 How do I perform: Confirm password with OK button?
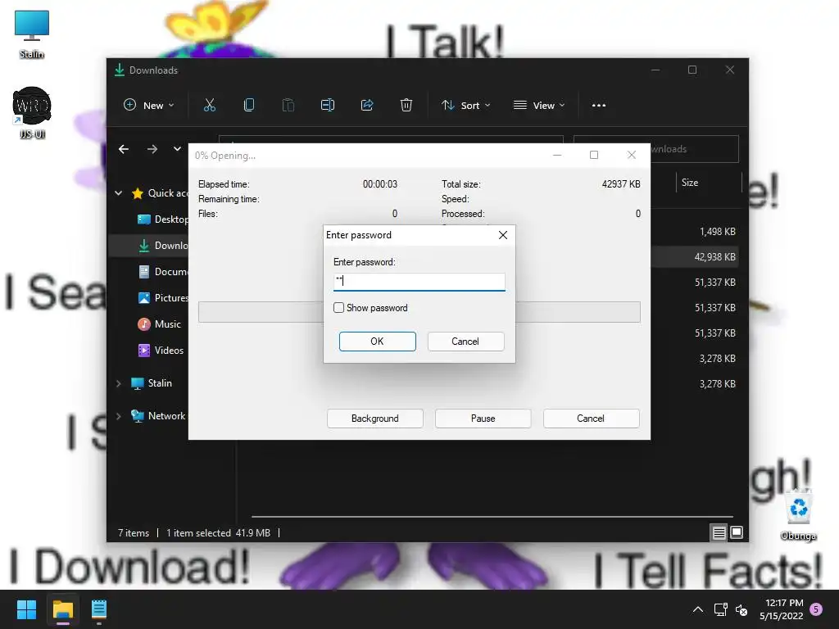click(377, 342)
